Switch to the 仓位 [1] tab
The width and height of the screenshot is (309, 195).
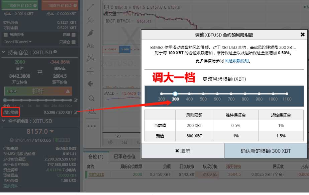click(96, 157)
